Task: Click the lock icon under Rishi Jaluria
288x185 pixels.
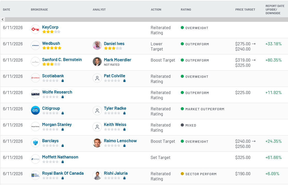Action: 124,178
